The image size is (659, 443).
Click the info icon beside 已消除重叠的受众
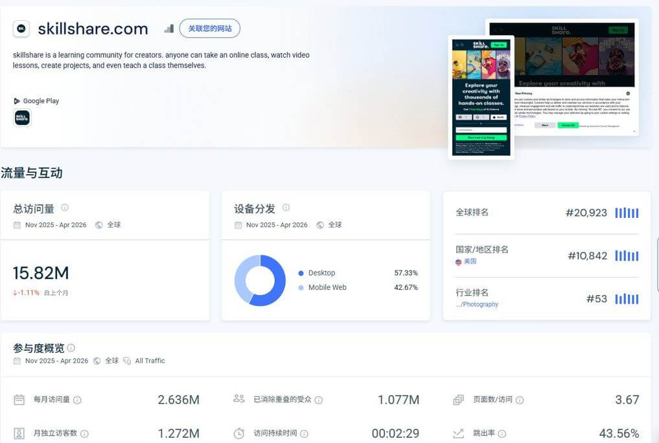(319, 400)
